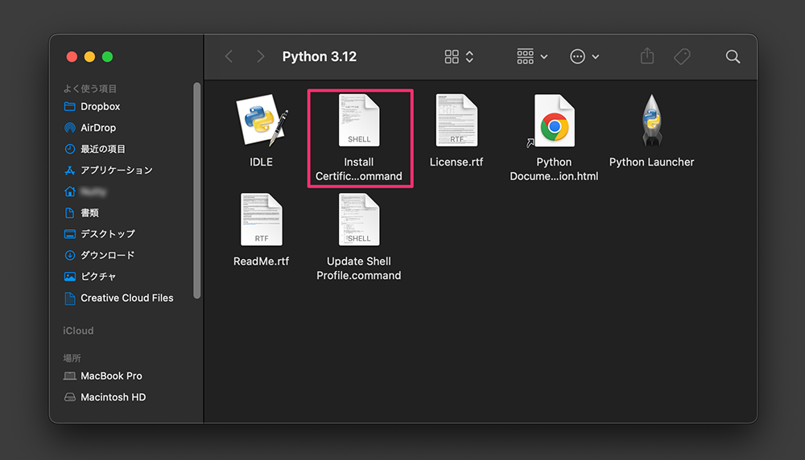
Task: Select Install Certificates.command shell file
Action: (x=359, y=121)
